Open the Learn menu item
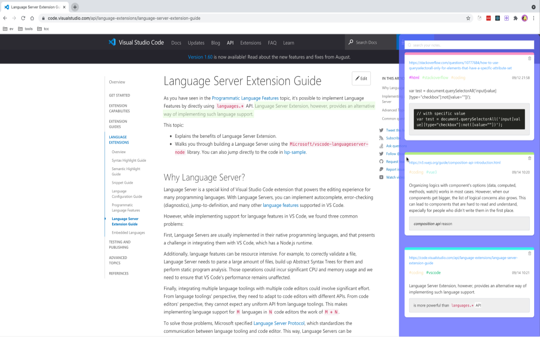Image resolution: width=540 pixels, height=337 pixels. [289, 43]
